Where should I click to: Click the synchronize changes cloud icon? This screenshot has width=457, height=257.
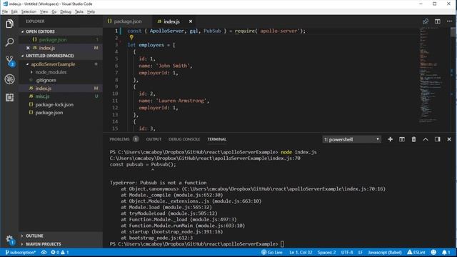(44, 252)
